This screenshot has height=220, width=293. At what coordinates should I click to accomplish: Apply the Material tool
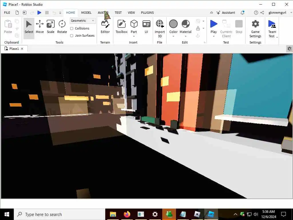[x=185, y=26]
